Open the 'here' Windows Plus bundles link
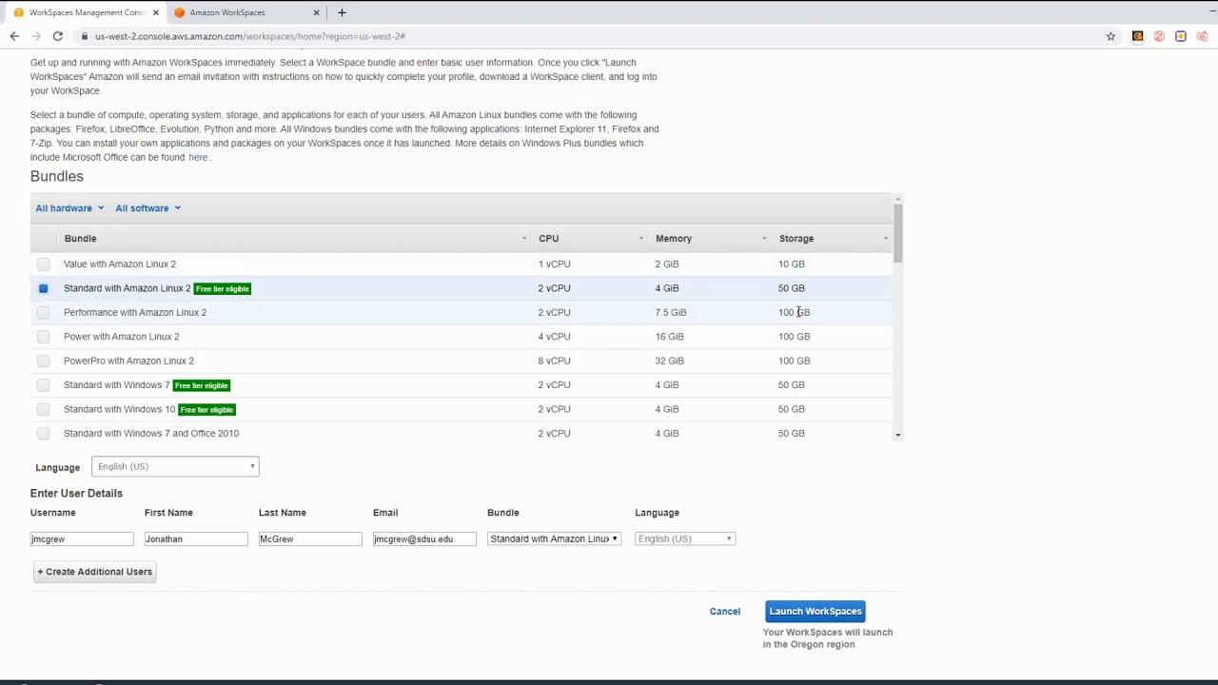The height and width of the screenshot is (685, 1218). (x=198, y=157)
